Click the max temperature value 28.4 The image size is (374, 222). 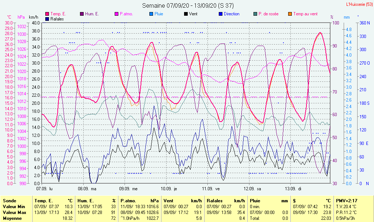[x=68, y=212]
